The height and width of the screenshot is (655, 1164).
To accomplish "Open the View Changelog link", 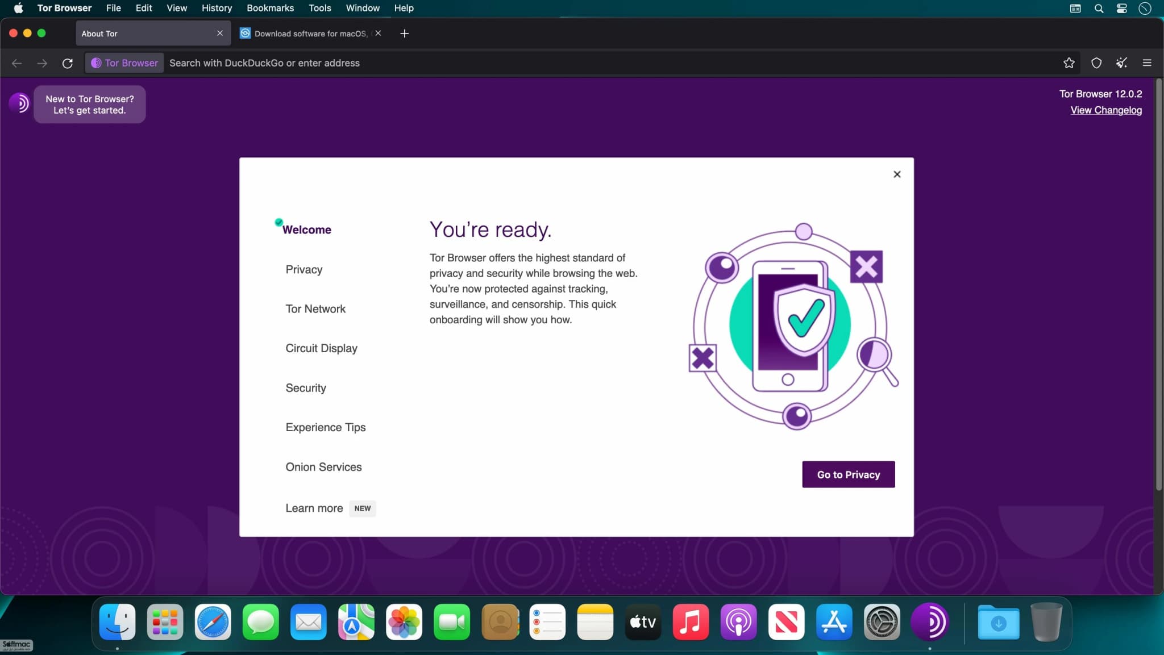I will click(1106, 110).
